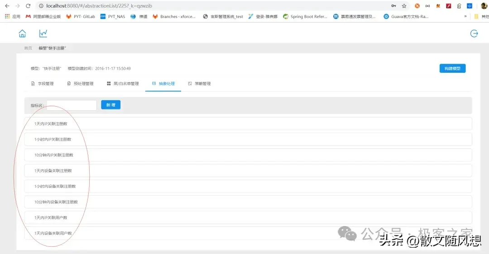Open the line chart icon in the header

[x=43, y=33]
